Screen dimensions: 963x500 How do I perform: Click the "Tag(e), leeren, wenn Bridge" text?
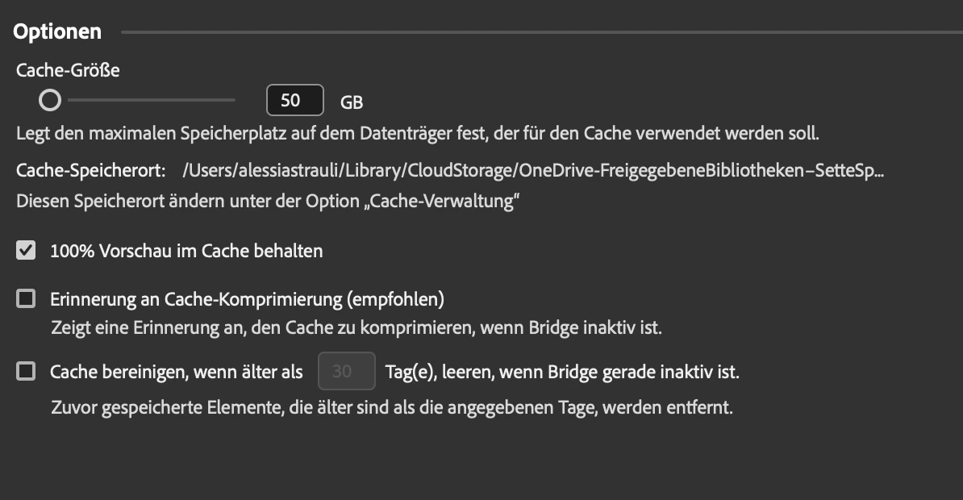(x=562, y=372)
